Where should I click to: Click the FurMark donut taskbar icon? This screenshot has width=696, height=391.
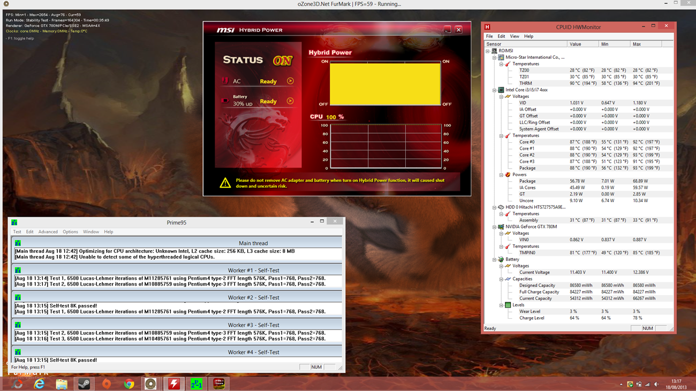click(x=151, y=384)
